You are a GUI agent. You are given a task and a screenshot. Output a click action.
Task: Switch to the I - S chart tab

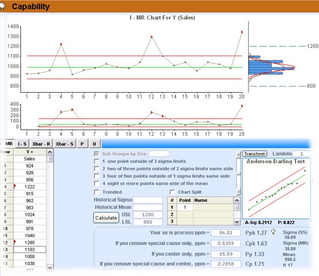[x=22, y=144]
